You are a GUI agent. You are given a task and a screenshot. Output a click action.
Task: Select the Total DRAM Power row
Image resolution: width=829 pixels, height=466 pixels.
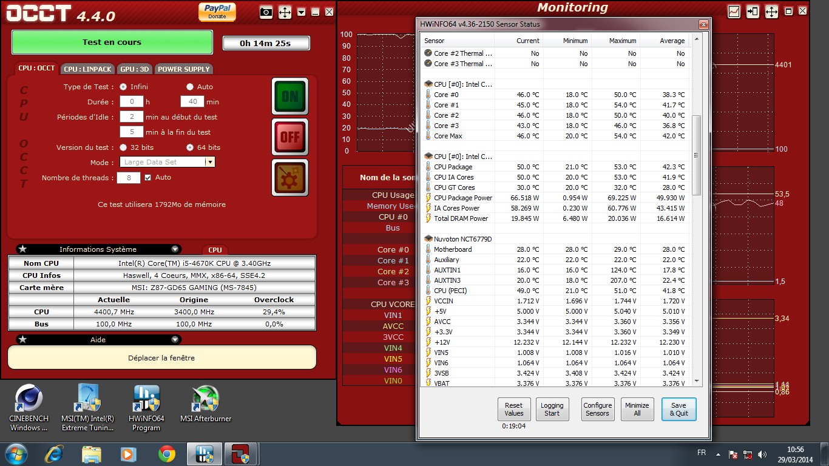[555, 218]
